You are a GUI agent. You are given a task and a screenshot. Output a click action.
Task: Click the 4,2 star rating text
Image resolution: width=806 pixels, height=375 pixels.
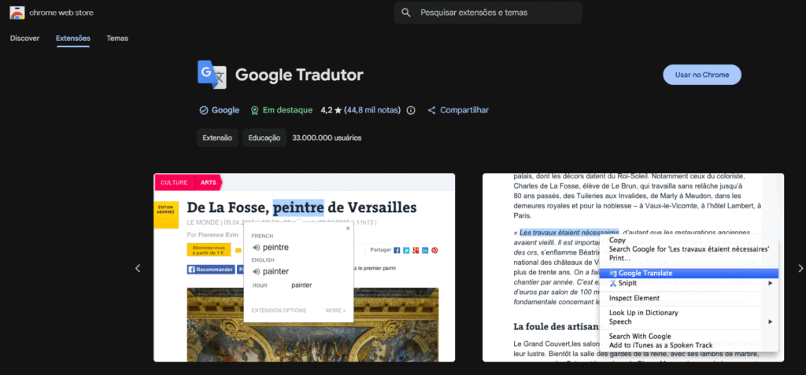point(331,110)
